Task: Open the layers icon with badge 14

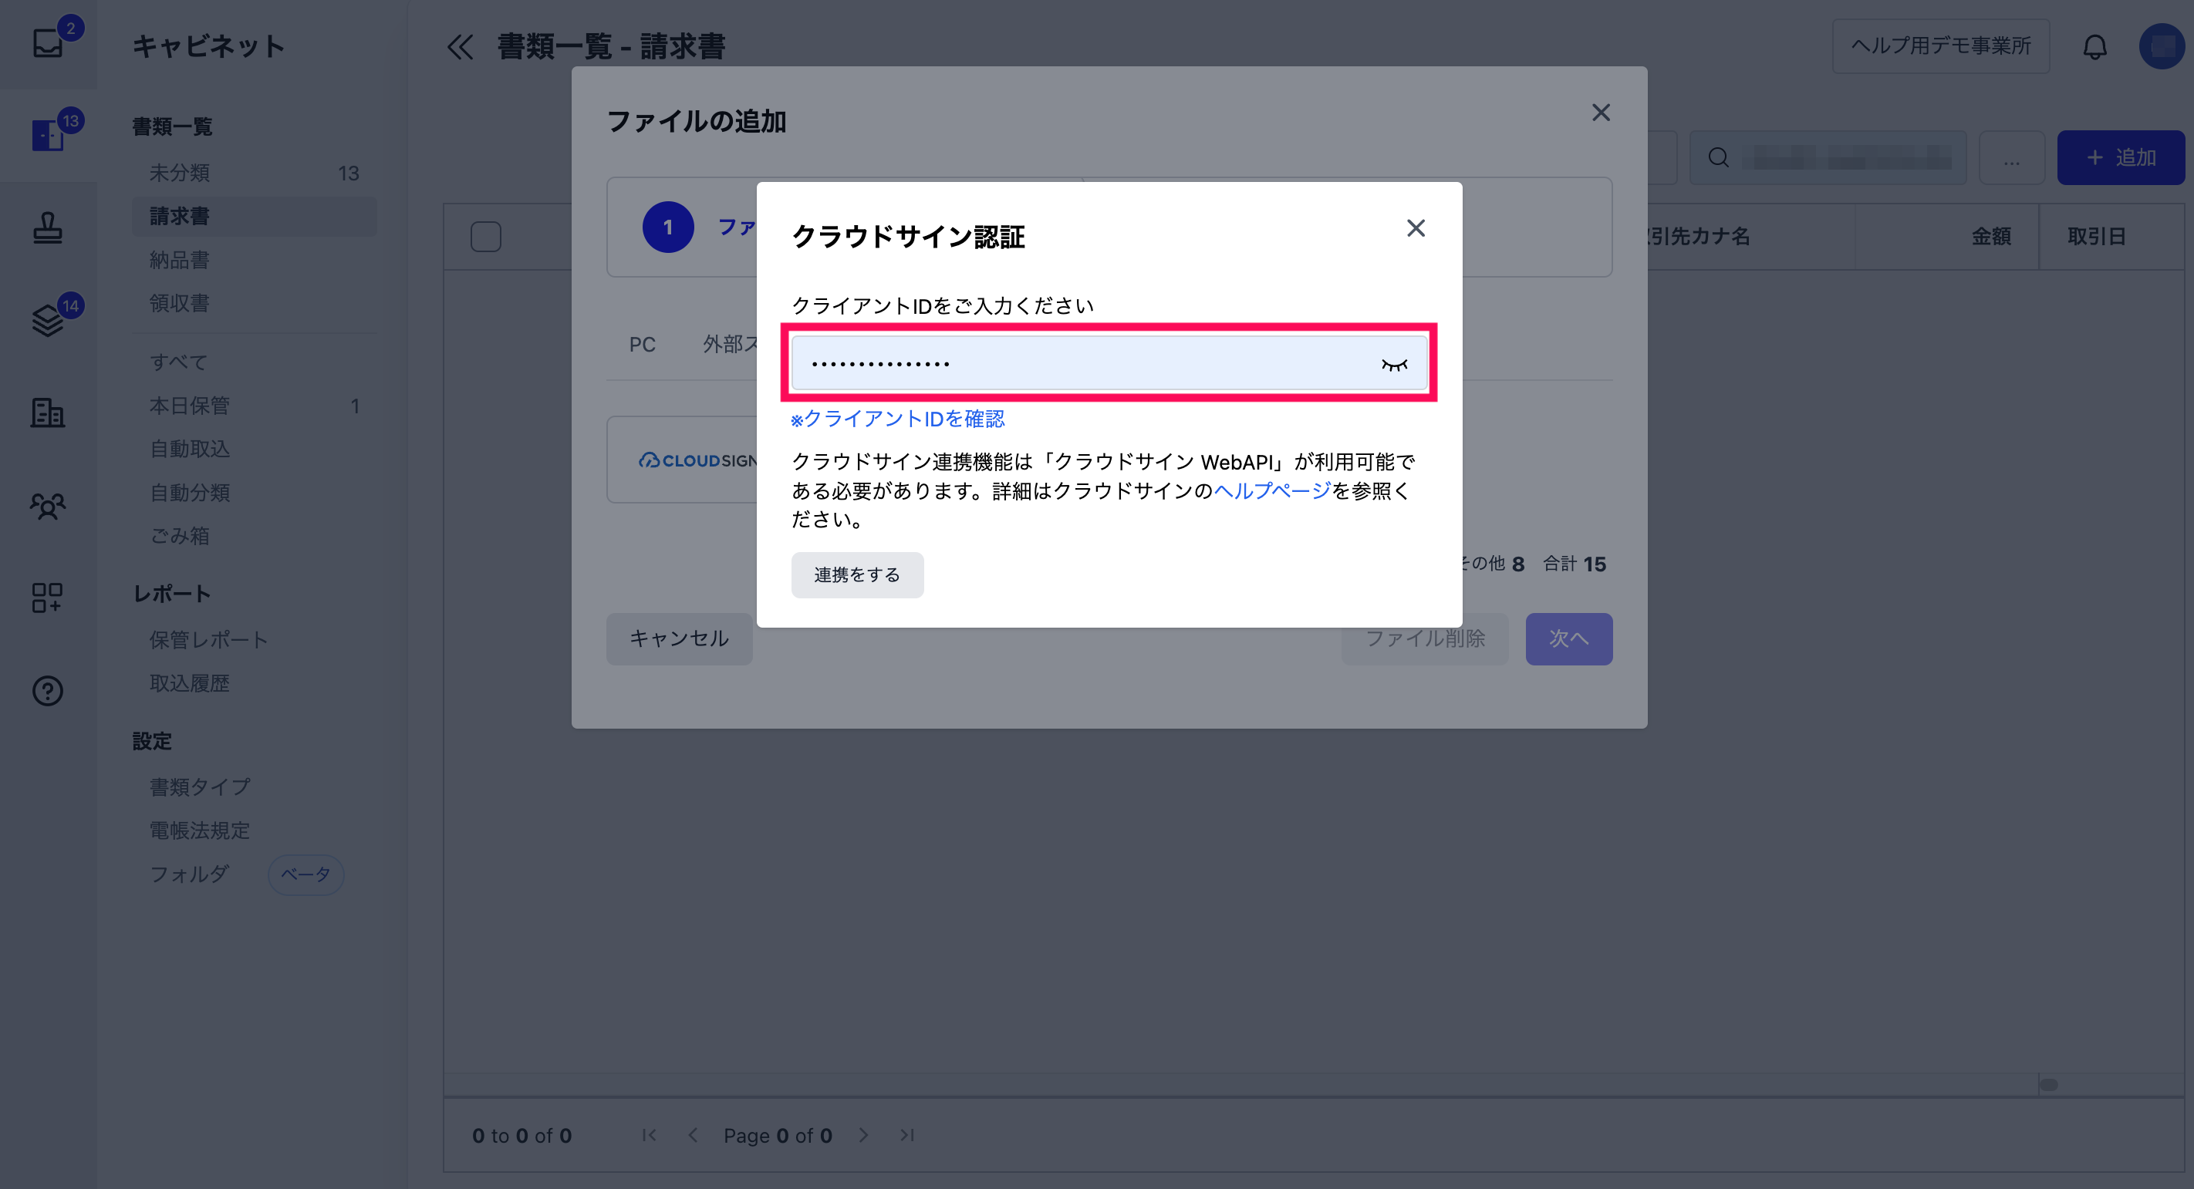Action: click(49, 320)
